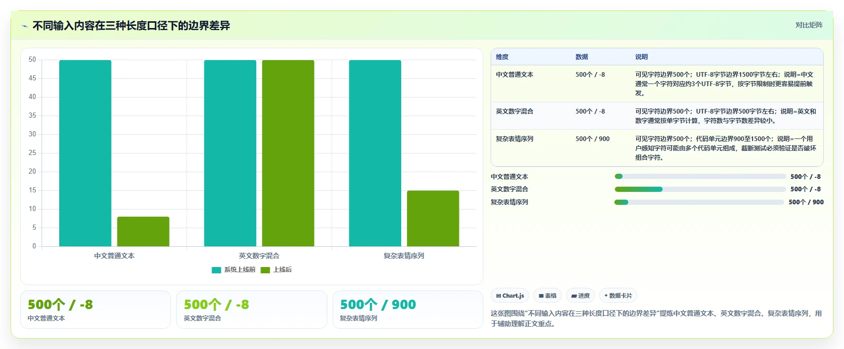Screen dimensions: 844x349
Task: Click the 英文数字混合 progress bar
Action: coord(700,189)
